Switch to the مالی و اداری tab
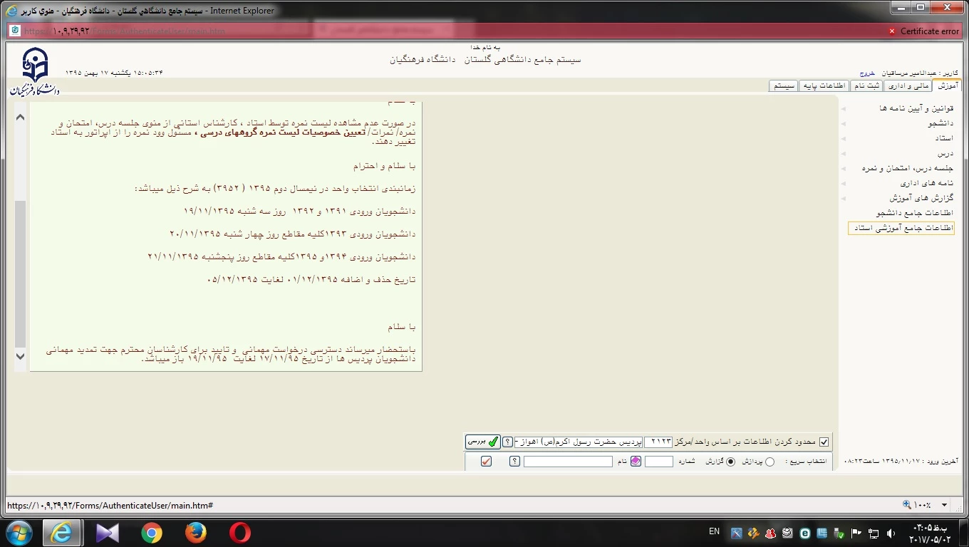This screenshot has height=547, width=969. [907, 85]
